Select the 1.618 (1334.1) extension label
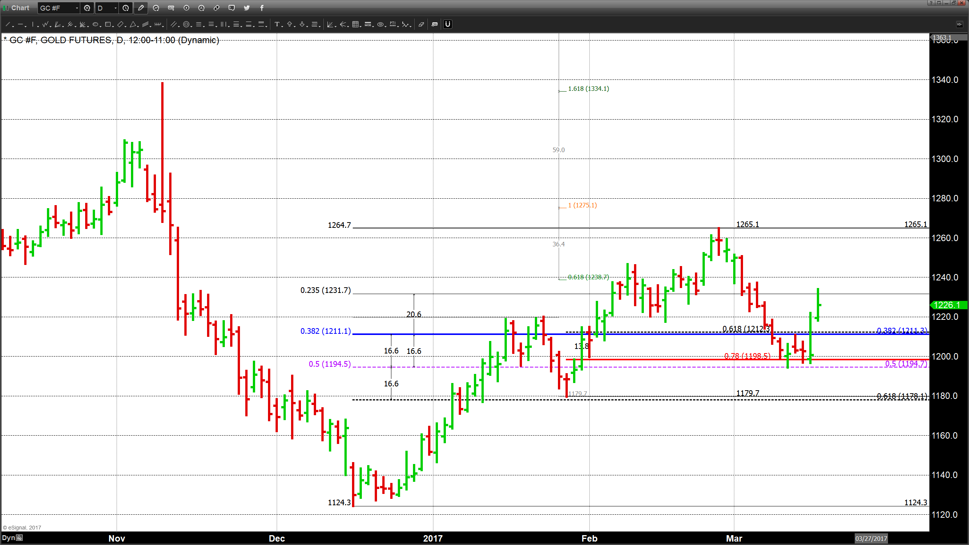 [x=589, y=89]
